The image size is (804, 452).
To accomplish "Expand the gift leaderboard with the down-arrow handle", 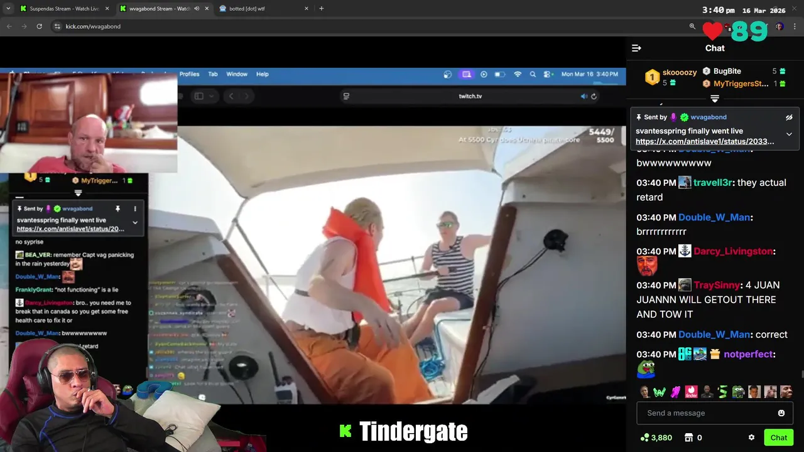I will (x=715, y=99).
